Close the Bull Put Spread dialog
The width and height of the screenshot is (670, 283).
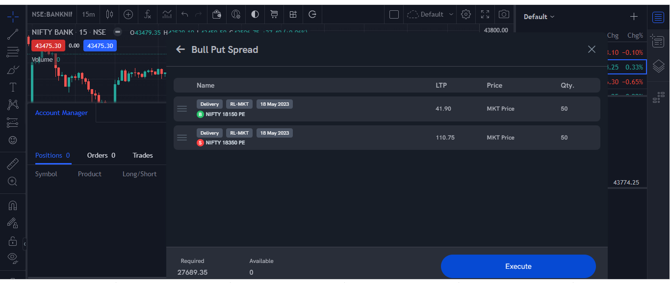pos(592,49)
